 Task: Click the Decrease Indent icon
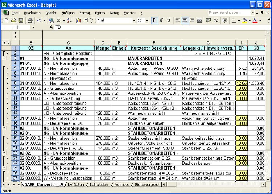(x=225, y=21)
